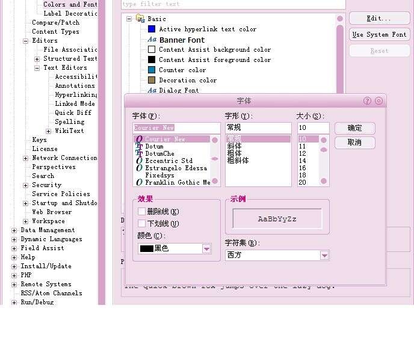Click the font dialog help question icon
Image resolution: width=414 pixels, height=350 pixels.
[367, 100]
